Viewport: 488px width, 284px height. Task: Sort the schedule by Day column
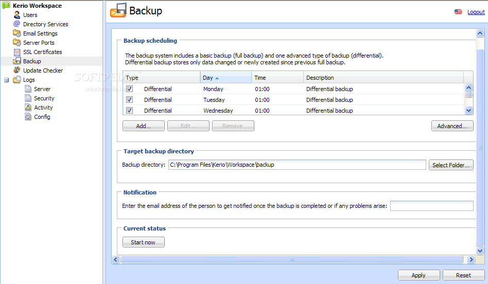225,78
